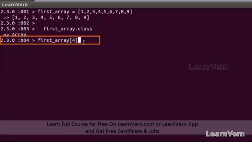Click the '2.3.0 :003 >' prompt label
This screenshot has width=252, height=142.
17,29
